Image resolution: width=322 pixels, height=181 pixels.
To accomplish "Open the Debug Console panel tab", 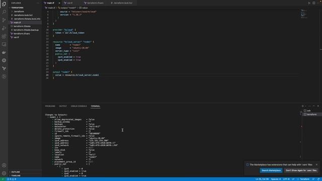I will point(79,106).
